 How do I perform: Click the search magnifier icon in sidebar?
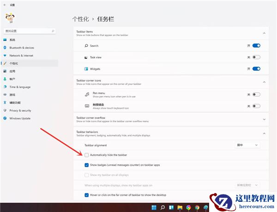[x=53, y=31]
